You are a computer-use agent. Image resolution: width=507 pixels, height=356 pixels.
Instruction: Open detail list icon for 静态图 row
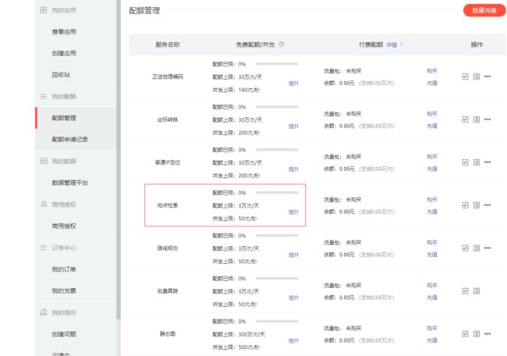coord(477,334)
